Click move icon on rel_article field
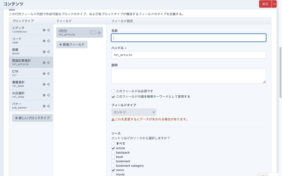 pos(99,33)
